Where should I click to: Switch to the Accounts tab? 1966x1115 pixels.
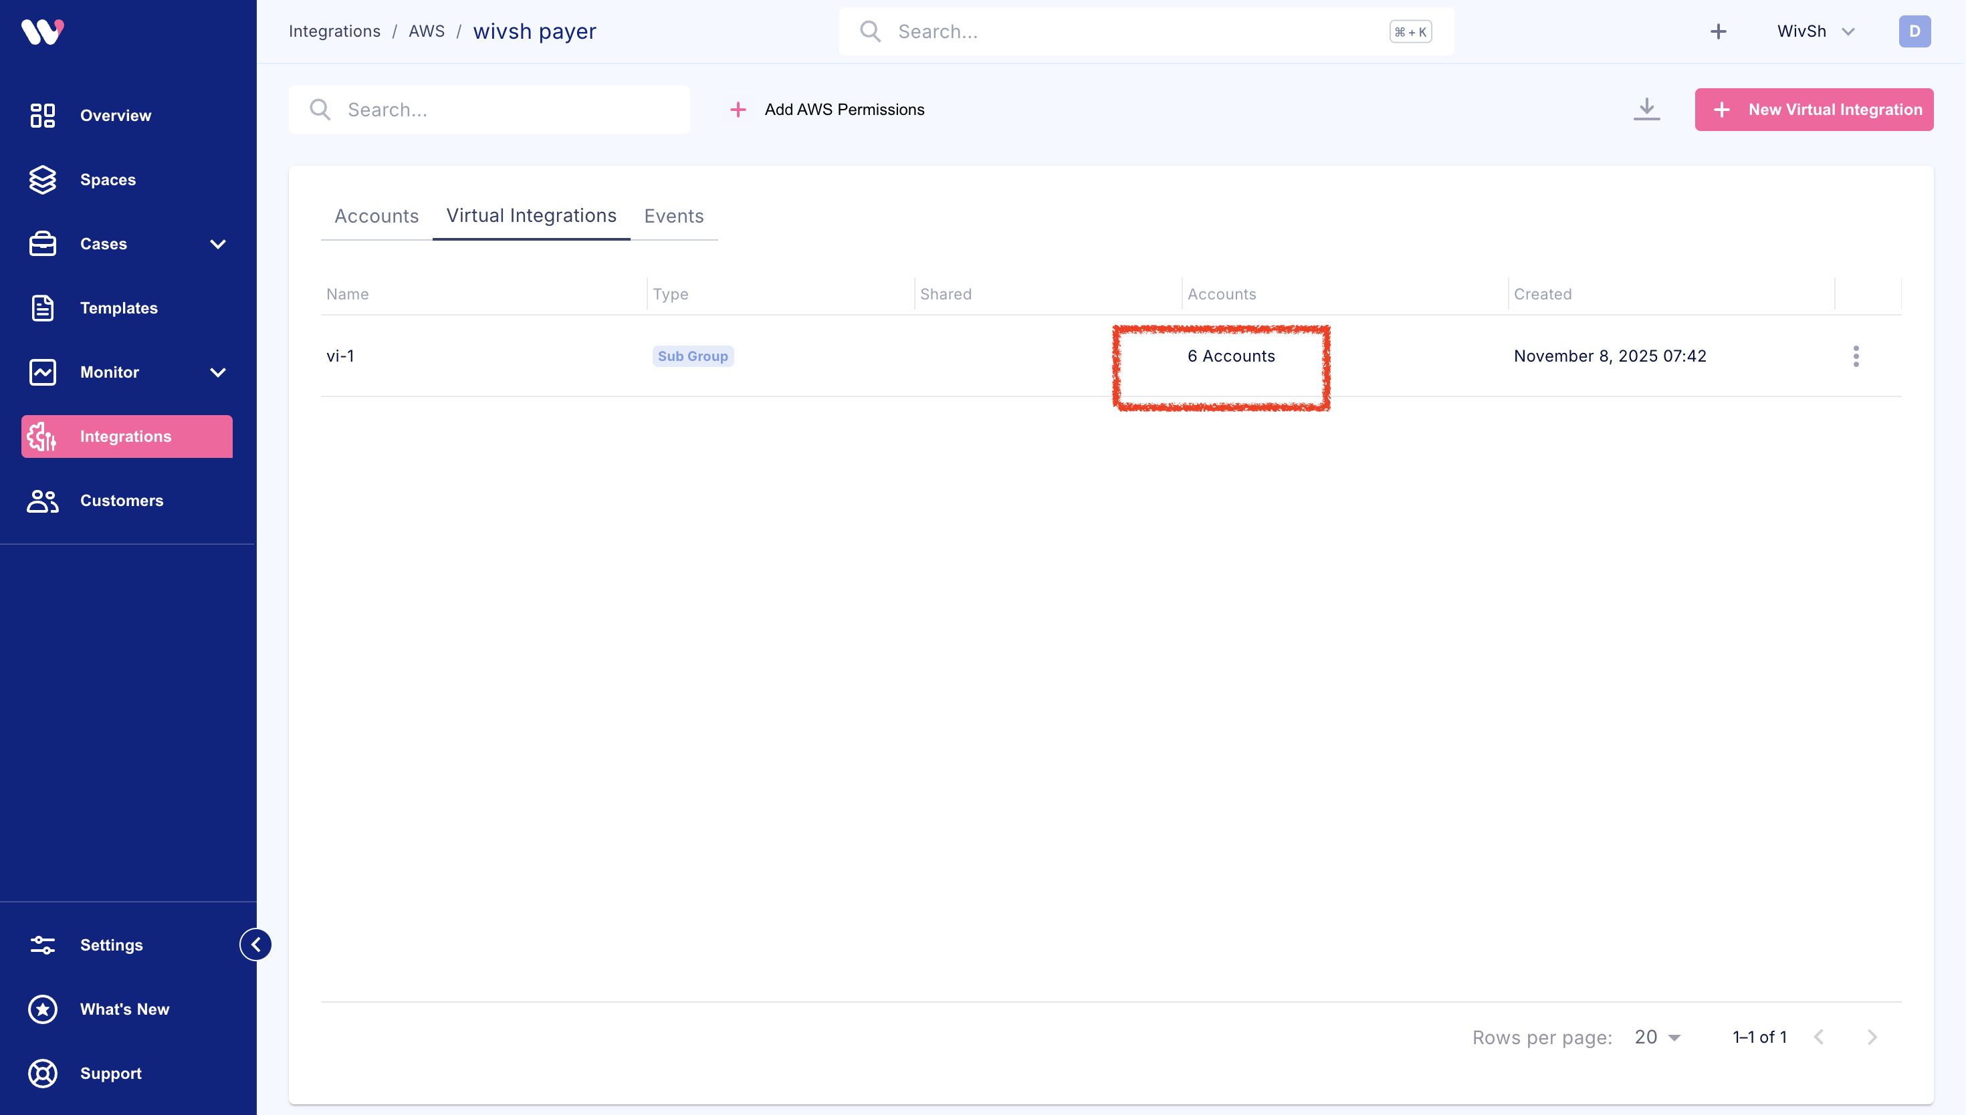tap(376, 216)
